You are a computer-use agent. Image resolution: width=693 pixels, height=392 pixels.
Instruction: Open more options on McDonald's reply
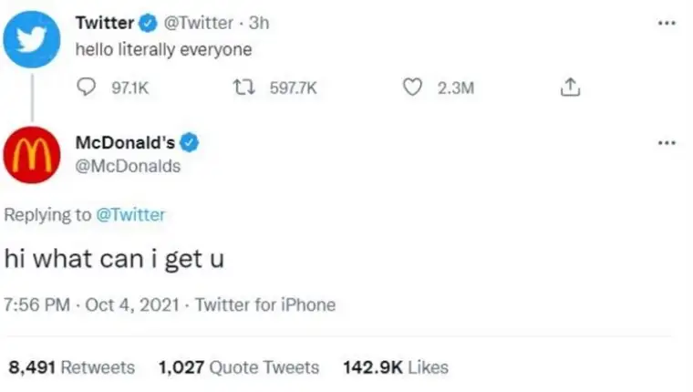pos(667,143)
